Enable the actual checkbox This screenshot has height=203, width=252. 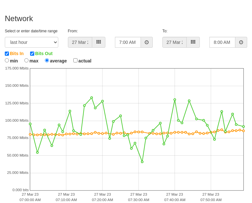click(75, 61)
